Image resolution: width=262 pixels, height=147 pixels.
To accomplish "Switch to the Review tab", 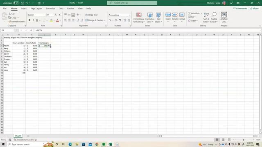I will tap(70, 9).
